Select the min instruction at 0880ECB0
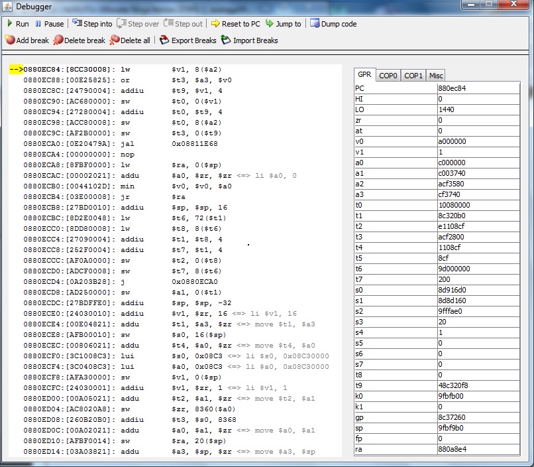Viewport: 534px width, 467px height. 127,186
